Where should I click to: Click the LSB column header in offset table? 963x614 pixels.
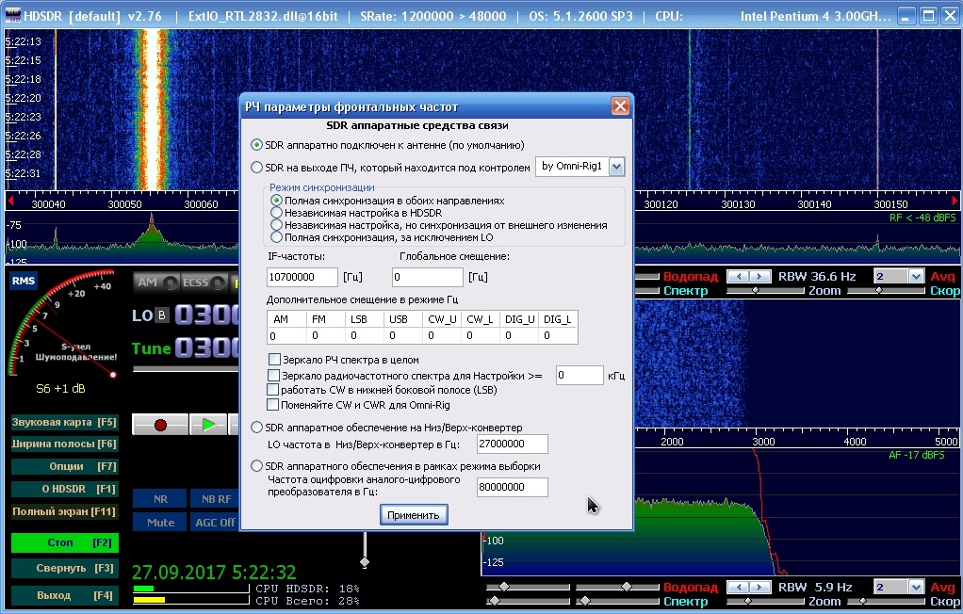point(363,319)
